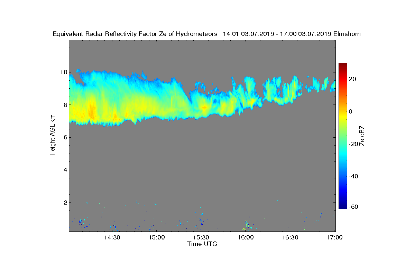
Task: Click the Ze colorbar gradient
Action: (343, 136)
